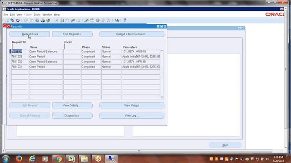Click the media player taskbar icon
This screenshot has width=291, height=163.
click(45, 159)
